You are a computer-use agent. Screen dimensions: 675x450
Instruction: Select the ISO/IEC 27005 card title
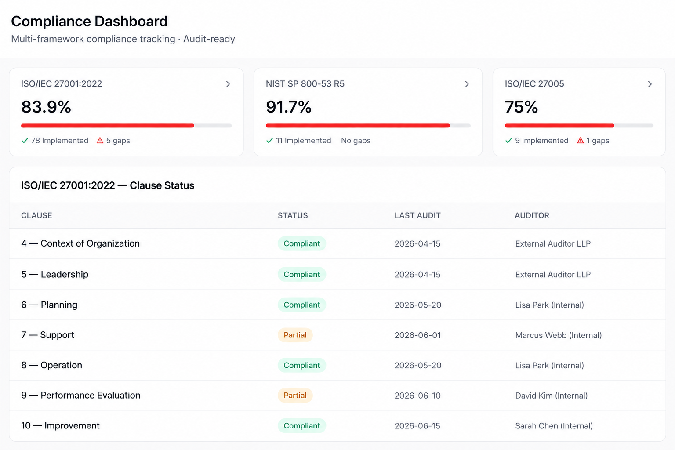pyautogui.click(x=534, y=84)
